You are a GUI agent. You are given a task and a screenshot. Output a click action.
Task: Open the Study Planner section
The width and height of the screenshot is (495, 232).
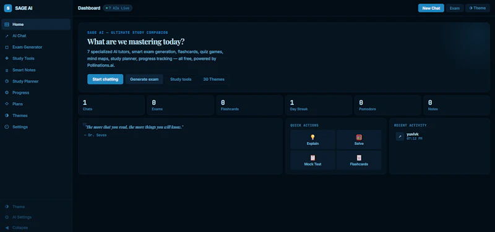tap(36, 81)
